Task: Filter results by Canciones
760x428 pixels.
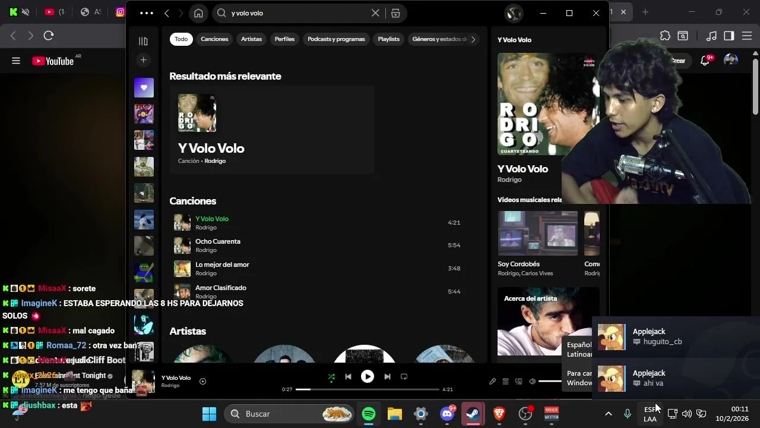Action: (214, 39)
